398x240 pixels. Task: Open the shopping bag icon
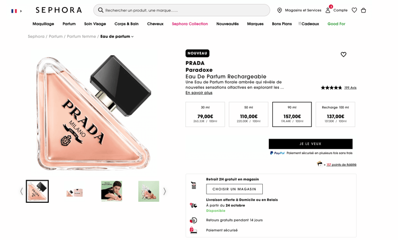[363, 10]
